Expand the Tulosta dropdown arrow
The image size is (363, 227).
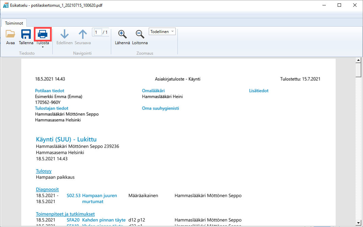(x=43, y=47)
